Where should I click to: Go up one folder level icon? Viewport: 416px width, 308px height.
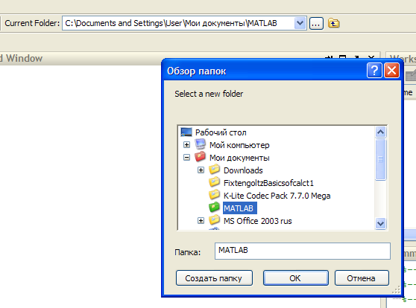pyautogui.click(x=333, y=23)
